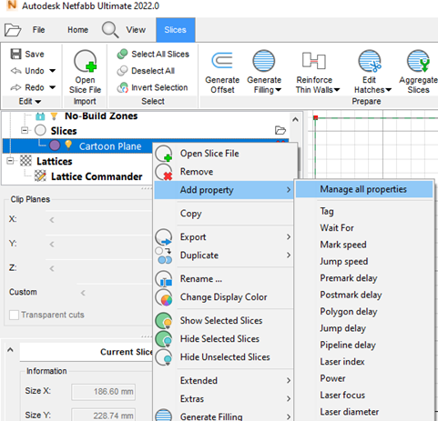Open Redo history dropdown arrow

pos(53,87)
